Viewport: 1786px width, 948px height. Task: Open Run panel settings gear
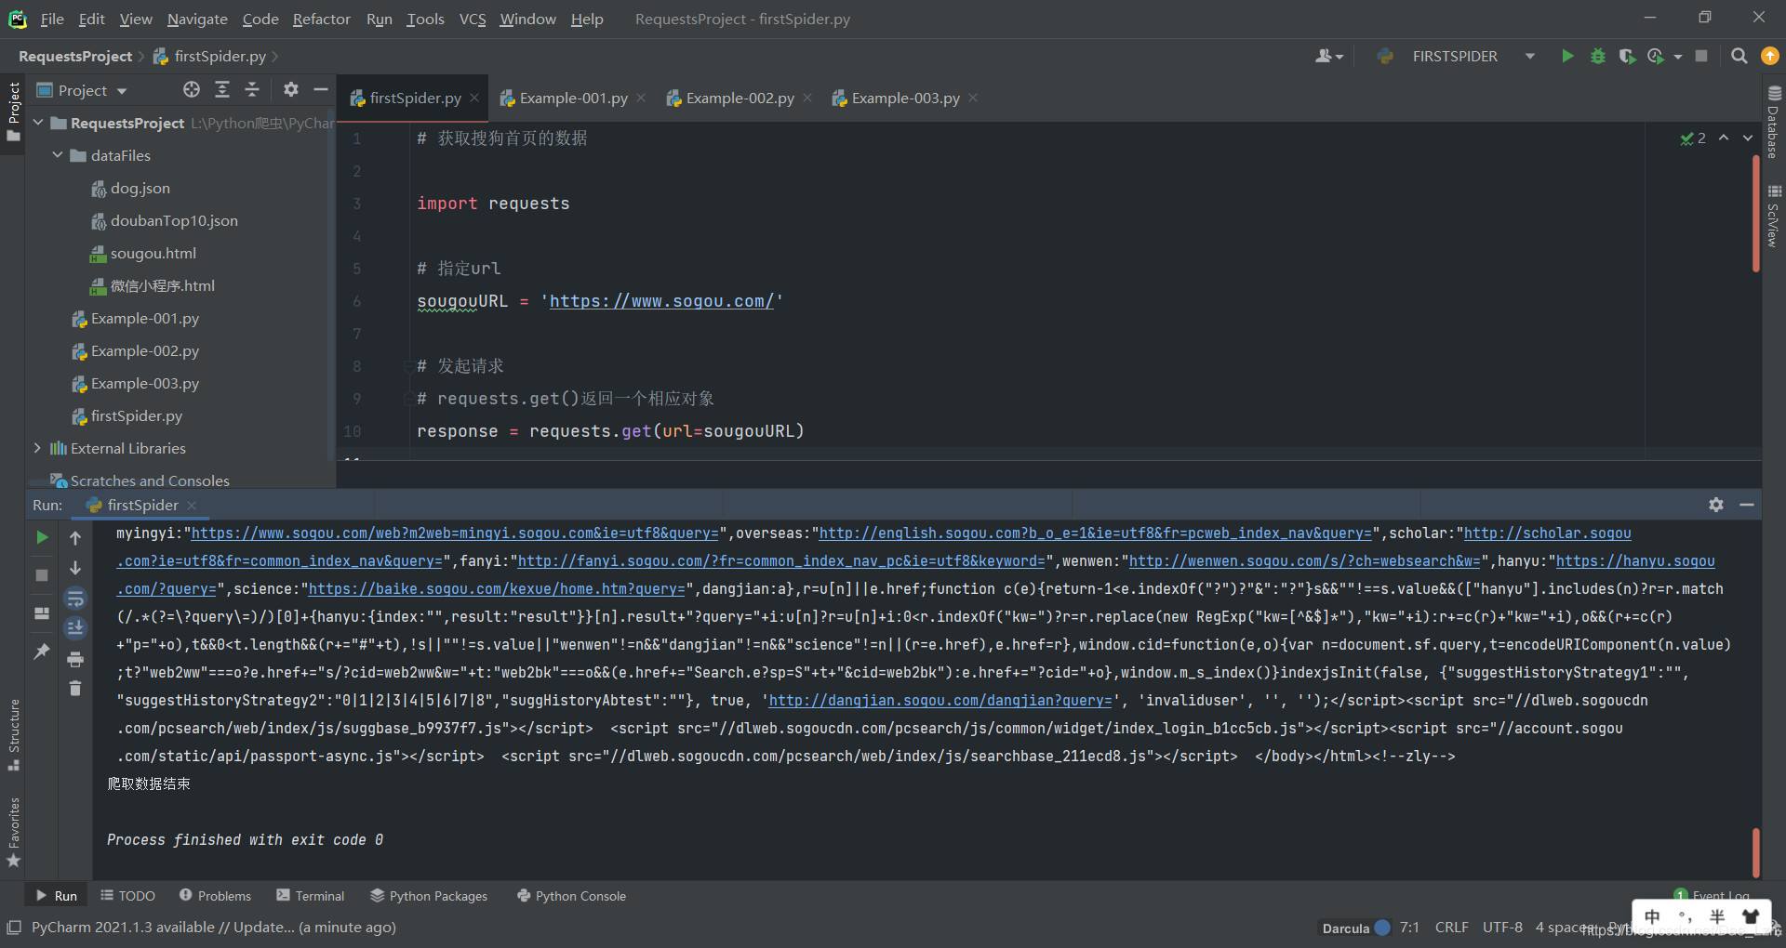1716,505
